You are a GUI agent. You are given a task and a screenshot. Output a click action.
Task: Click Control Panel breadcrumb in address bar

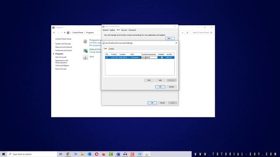78,33
